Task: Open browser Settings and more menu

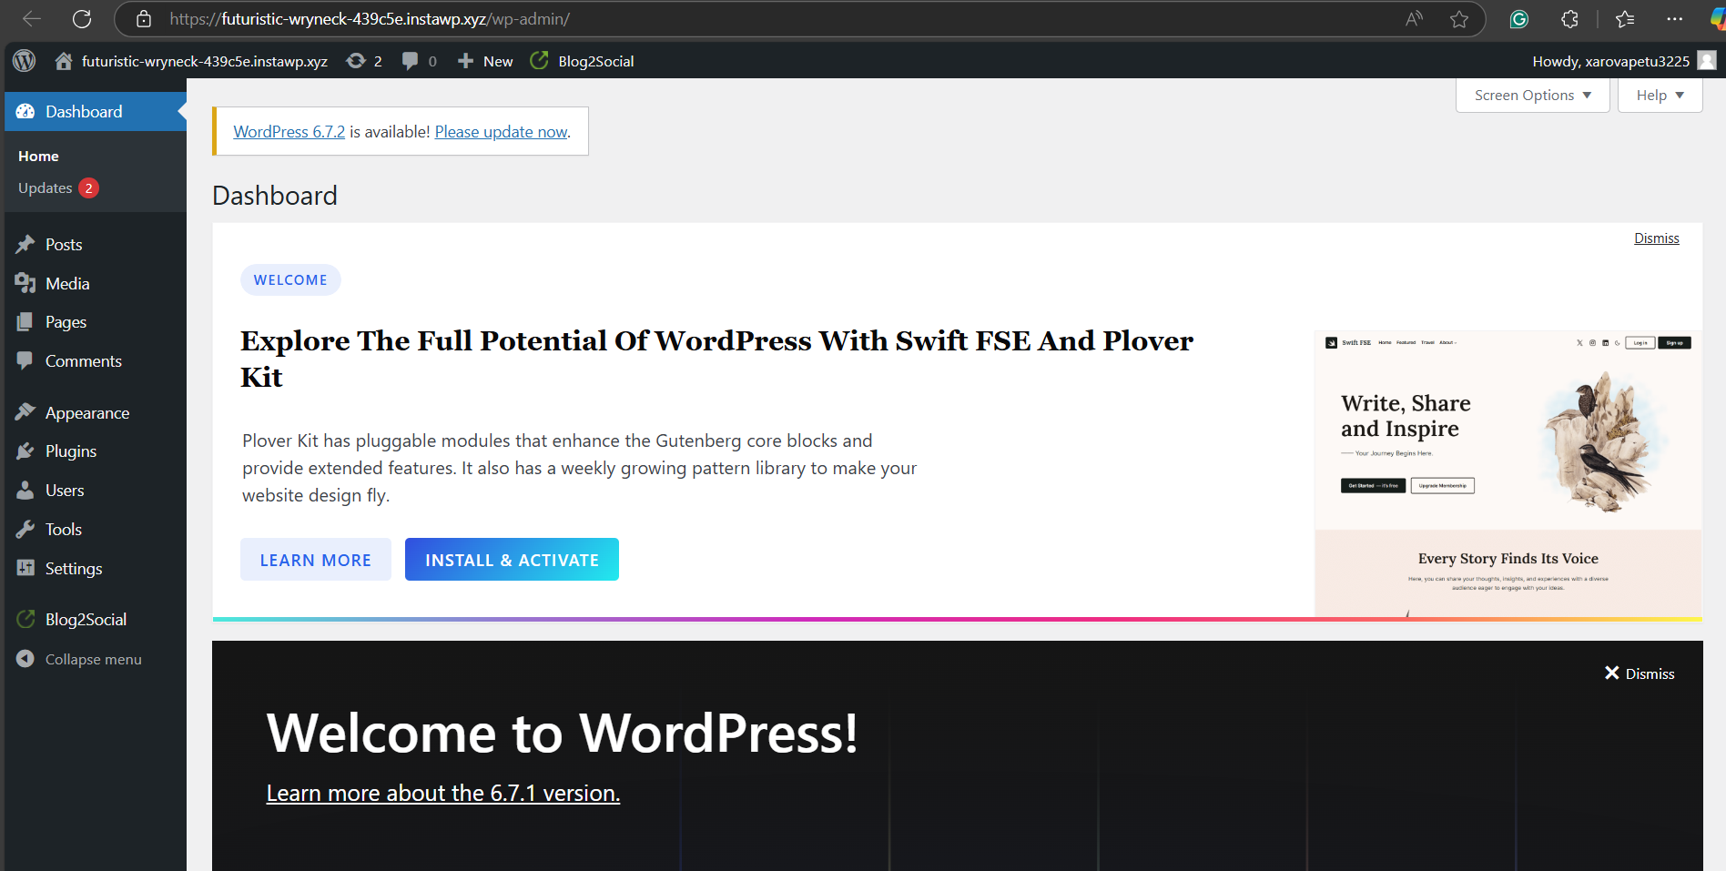Action: [1675, 19]
